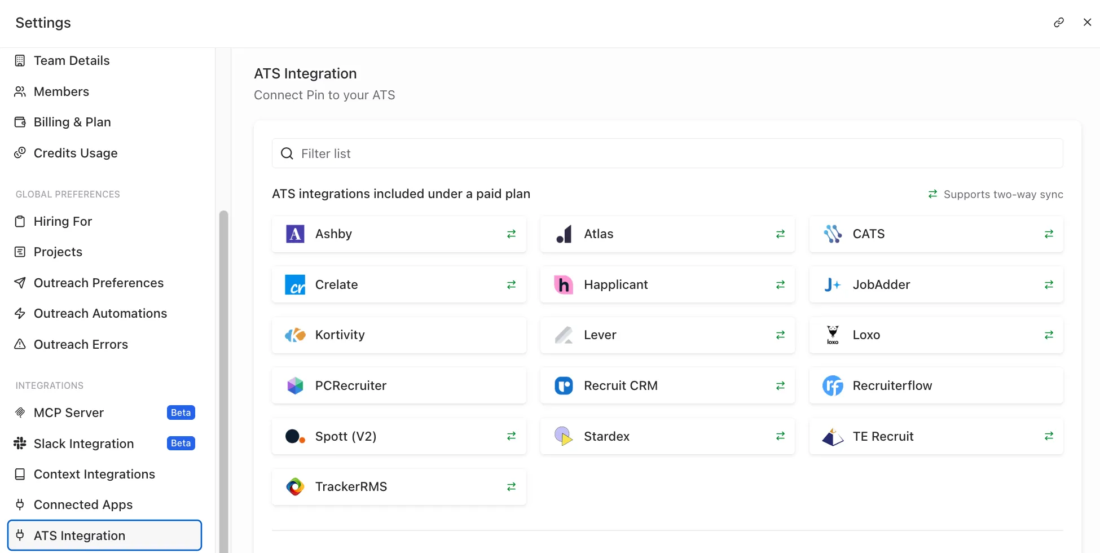This screenshot has height=553, width=1100.
Task: Select ATS Integration sidebar item
Action: point(105,536)
